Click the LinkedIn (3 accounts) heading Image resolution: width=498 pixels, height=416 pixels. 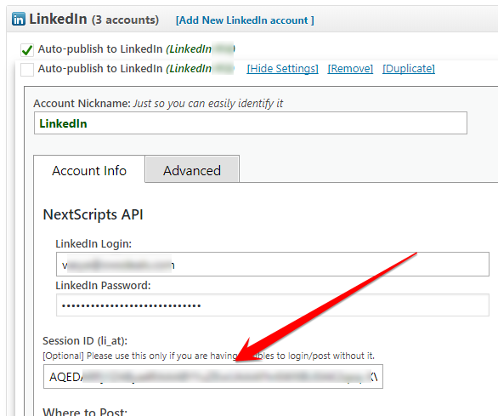click(x=94, y=19)
